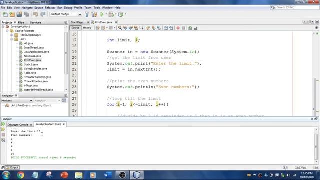Viewport: 320px width, 180px height.
Task: Open the Tools menu
Action: pyautogui.click(x=97, y=8)
